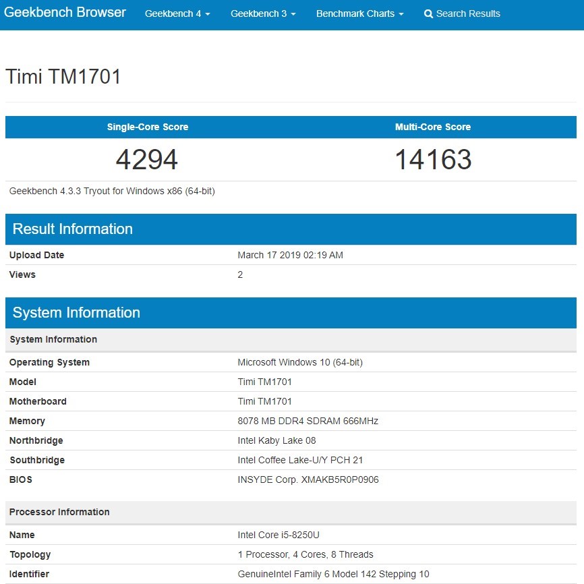
Task: Open the Benchmark Charts dropdown
Action: 360,13
